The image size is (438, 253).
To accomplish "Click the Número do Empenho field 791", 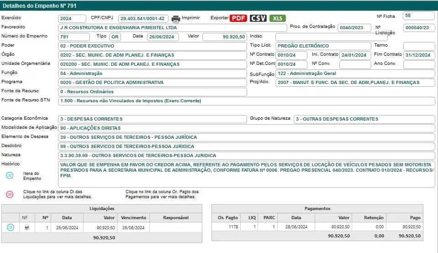I will tap(74, 37).
